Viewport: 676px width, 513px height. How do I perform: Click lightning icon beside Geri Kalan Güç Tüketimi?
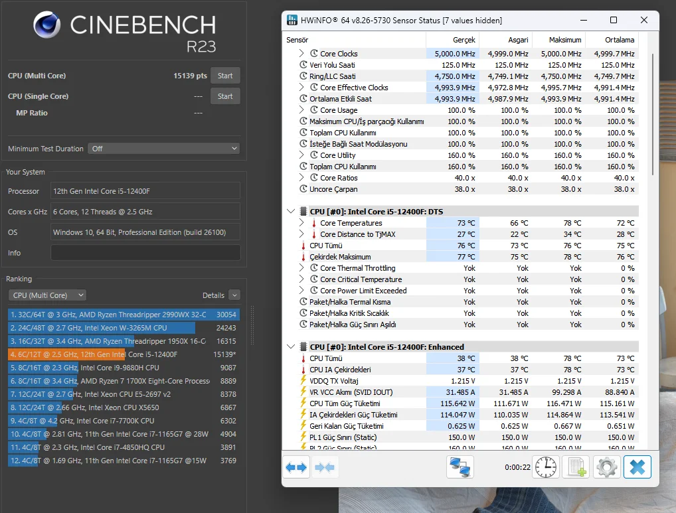[303, 425]
